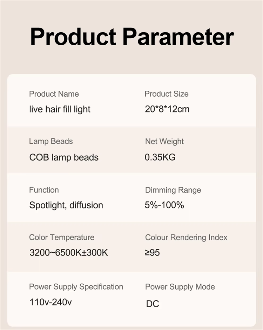
Task: Click the ≥95 rendering index value
Action: 152,253
